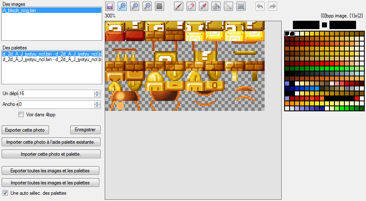Select the highlighted first jyotyu_ncl.bin palette entry
366x201 pixels.
coord(52,54)
